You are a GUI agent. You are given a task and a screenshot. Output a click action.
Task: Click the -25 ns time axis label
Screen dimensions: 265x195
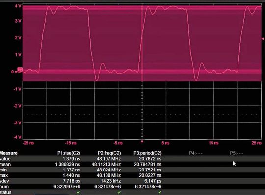(x=28, y=143)
